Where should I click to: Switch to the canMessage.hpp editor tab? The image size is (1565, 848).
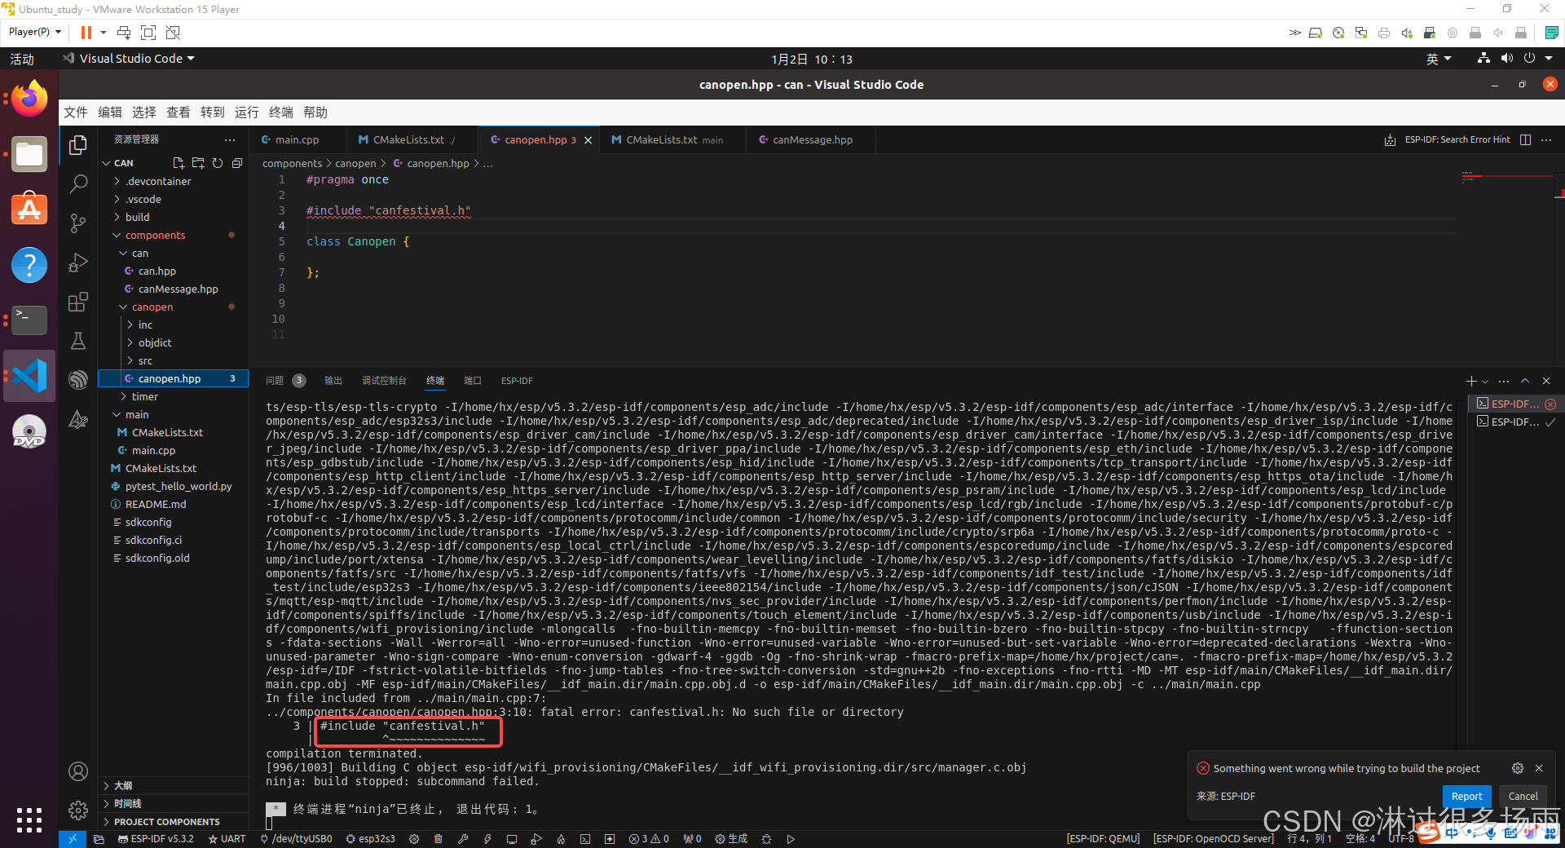812,140
